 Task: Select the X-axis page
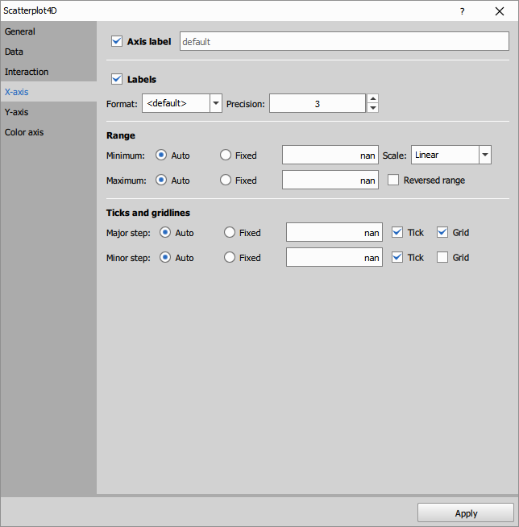48,92
